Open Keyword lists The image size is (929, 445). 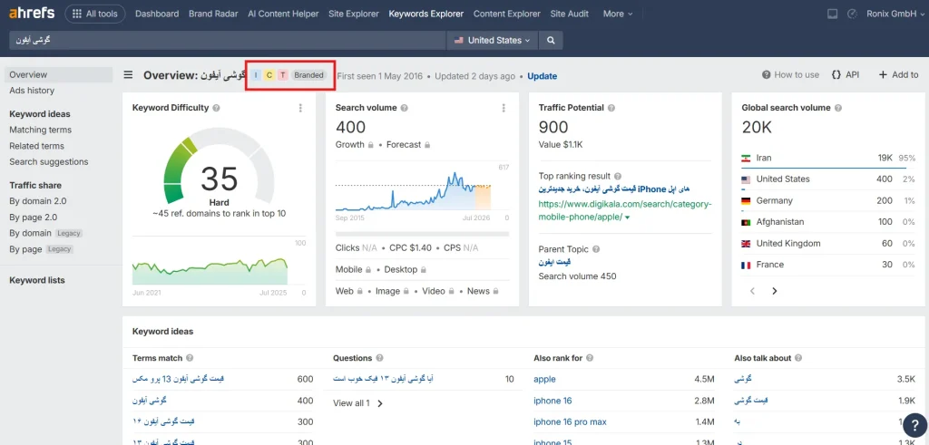(x=36, y=280)
